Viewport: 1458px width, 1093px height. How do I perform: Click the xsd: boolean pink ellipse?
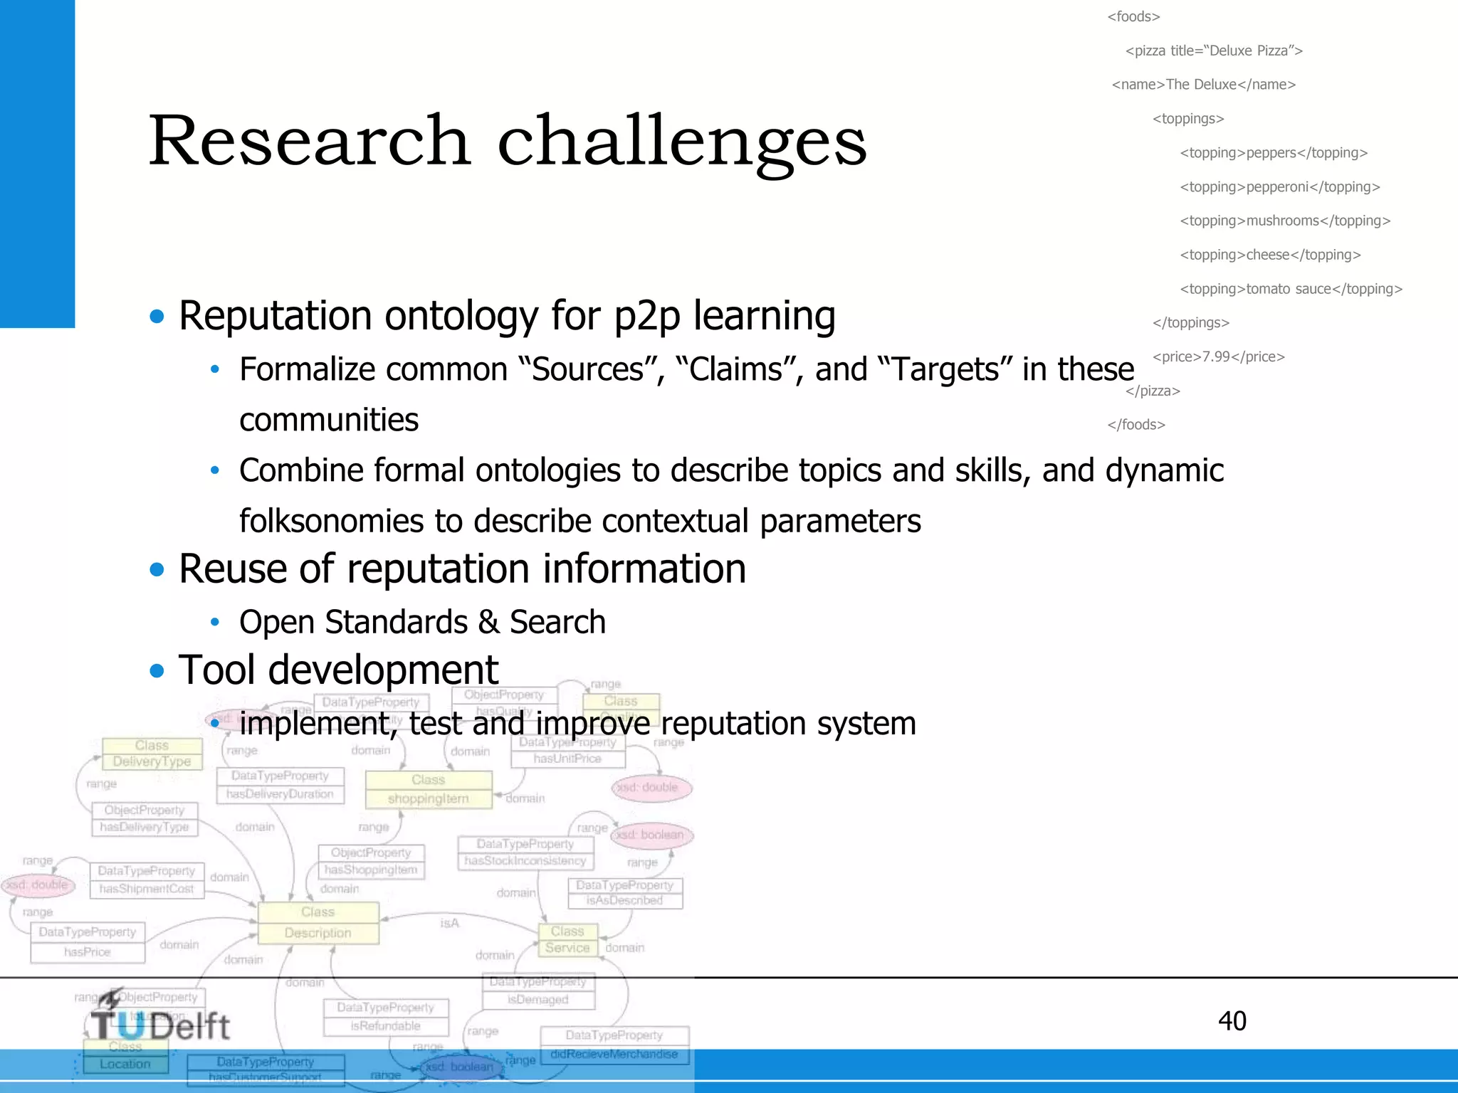(651, 835)
